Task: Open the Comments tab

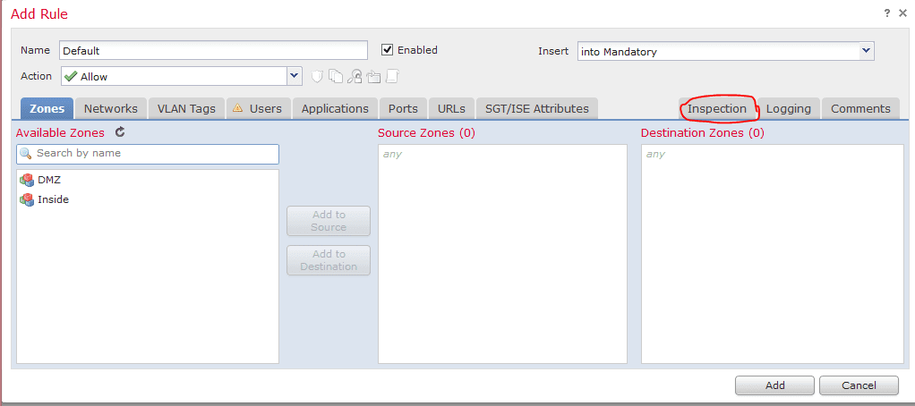Action: point(860,108)
